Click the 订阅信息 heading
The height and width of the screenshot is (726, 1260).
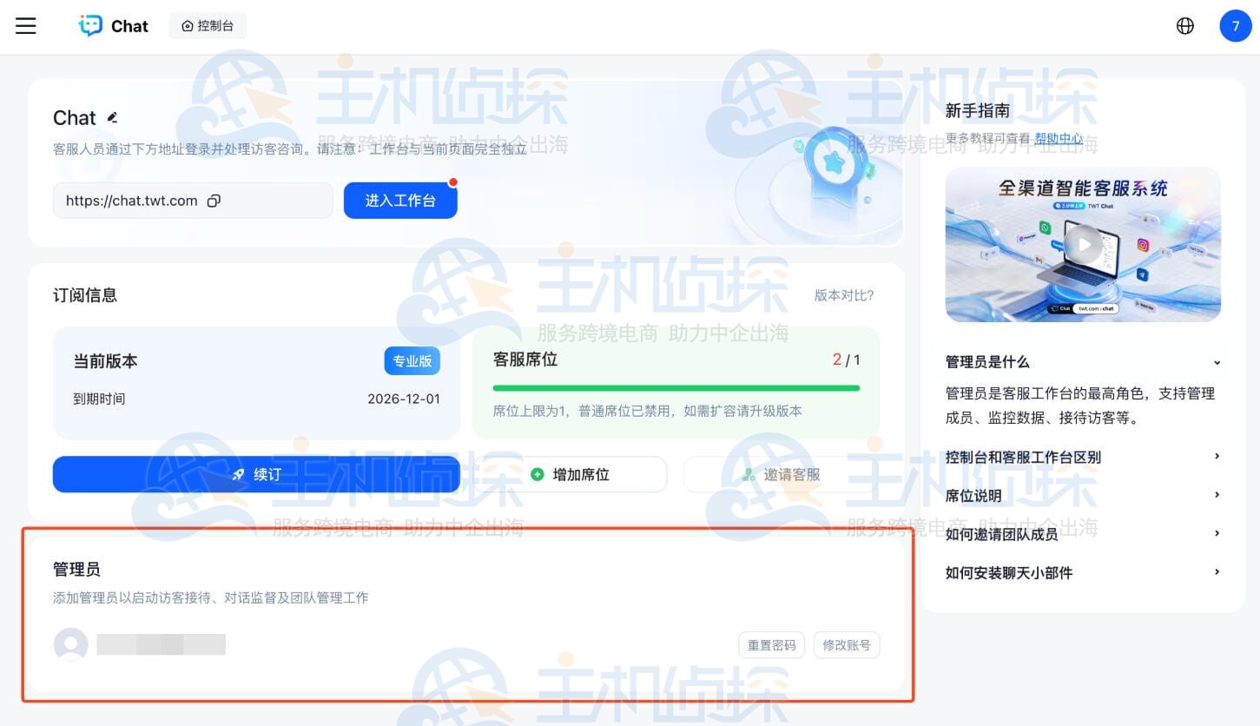coord(85,295)
